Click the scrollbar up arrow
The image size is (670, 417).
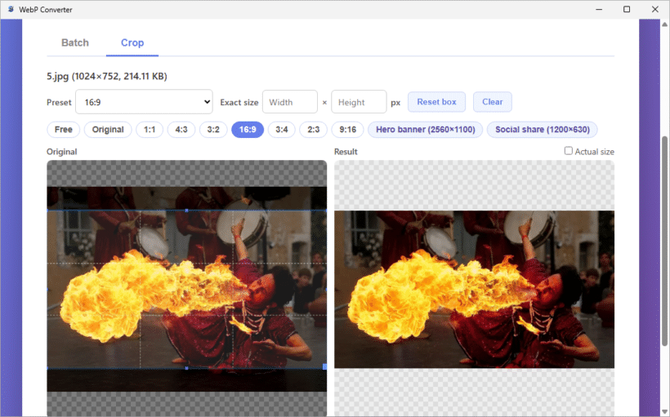[x=664, y=24]
